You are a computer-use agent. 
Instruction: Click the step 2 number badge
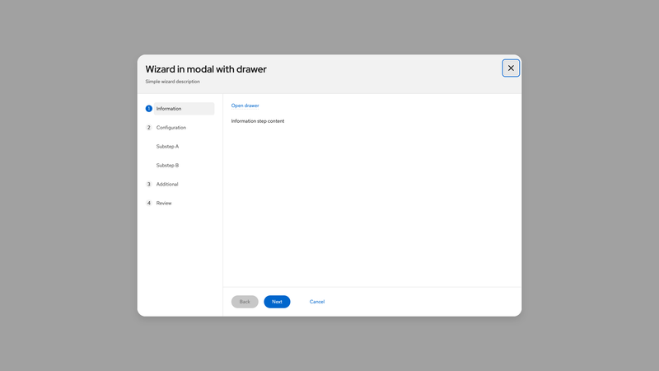pos(149,128)
